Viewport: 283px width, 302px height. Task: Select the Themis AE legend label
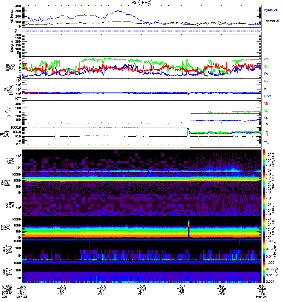[272, 21]
